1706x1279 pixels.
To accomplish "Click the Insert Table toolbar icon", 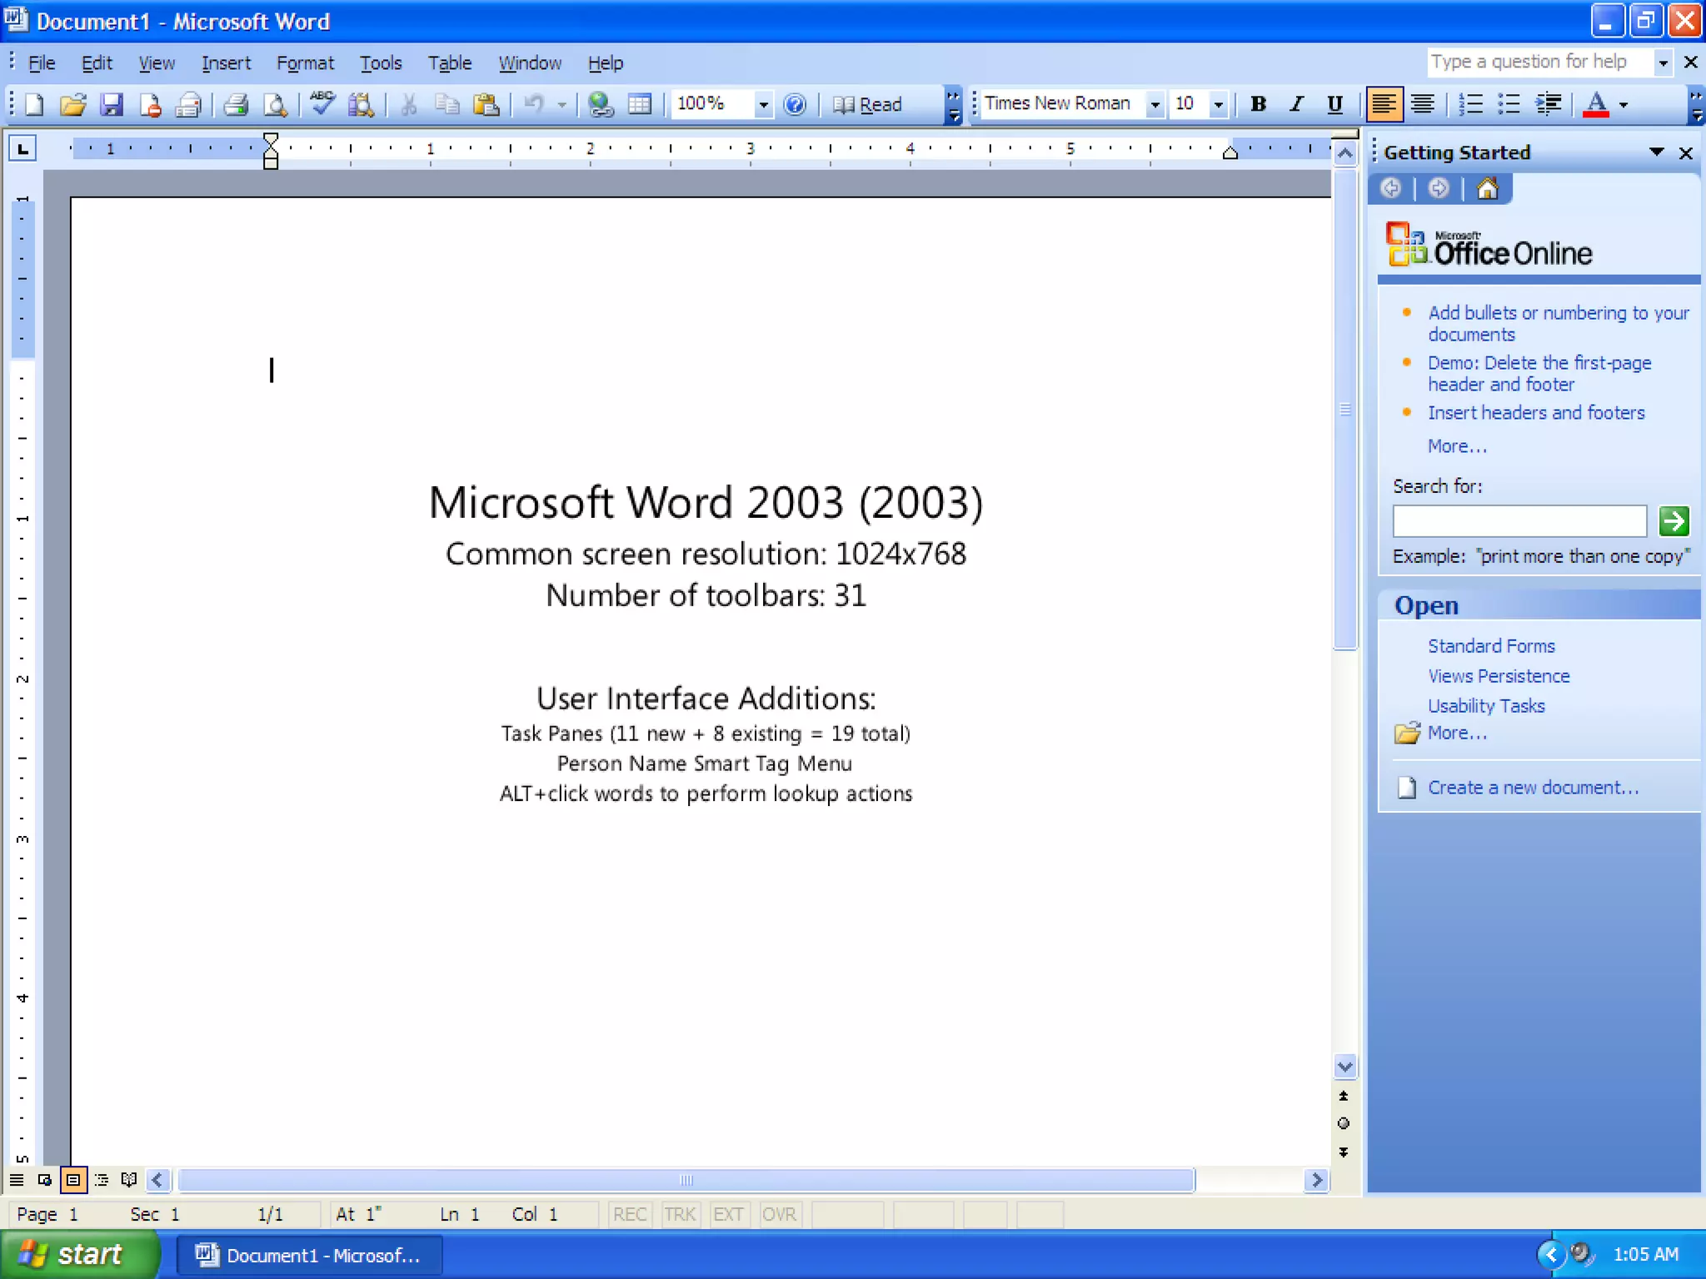I will 639,104.
